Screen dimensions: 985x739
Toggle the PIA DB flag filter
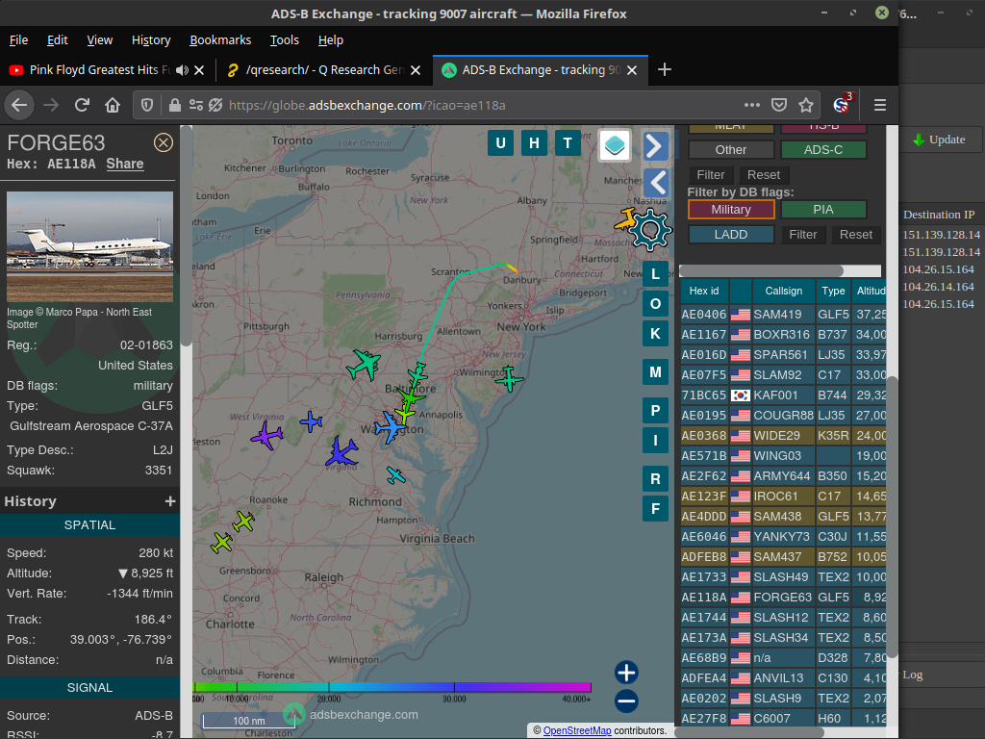(823, 209)
